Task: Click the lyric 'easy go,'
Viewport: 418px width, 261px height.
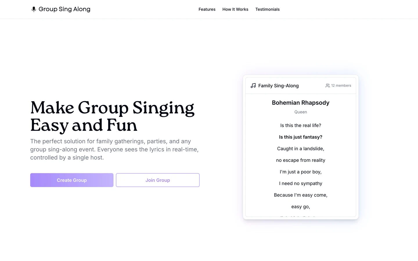Action: (x=301, y=206)
